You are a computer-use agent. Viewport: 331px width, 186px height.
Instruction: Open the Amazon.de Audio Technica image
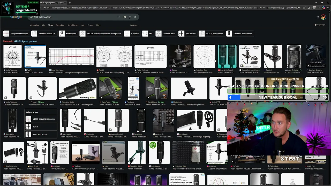click(x=163, y=120)
